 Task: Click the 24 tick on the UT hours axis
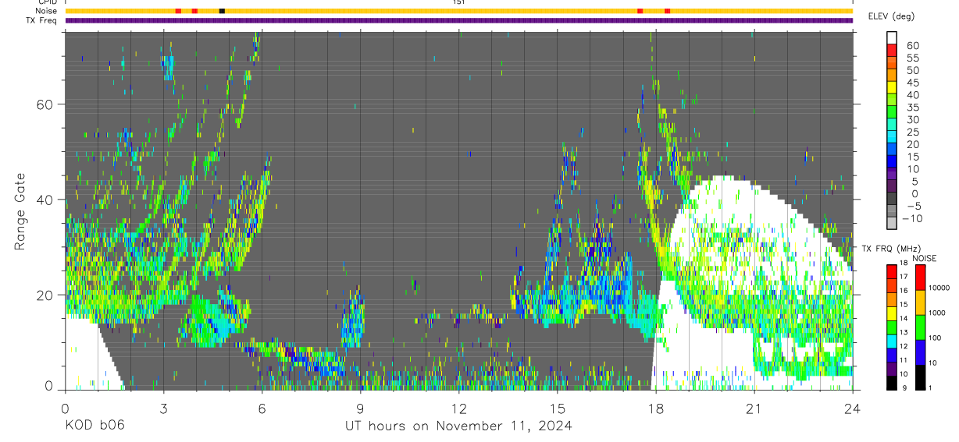coord(853,408)
